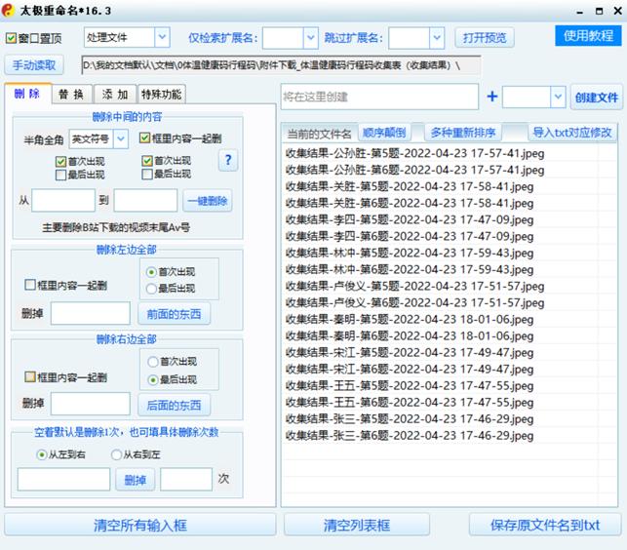Select file 收集结果-张三-第5题-2022-04-23 17-46-29.jpeg
627x550 pixels.
[410, 418]
